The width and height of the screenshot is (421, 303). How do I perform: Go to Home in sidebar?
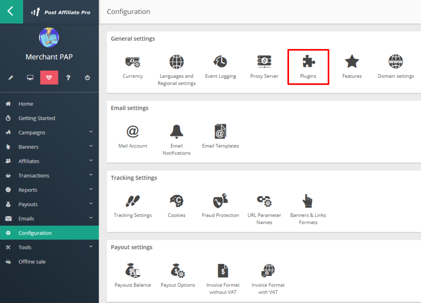[x=25, y=104]
